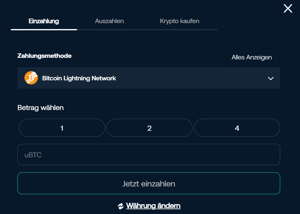The image size is (300, 214).
Task: Follow the Währung ändern link
Action: click(153, 206)
